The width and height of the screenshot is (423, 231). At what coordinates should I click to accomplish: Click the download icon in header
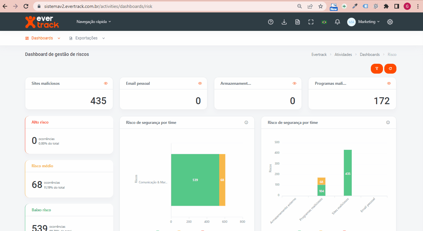tap(284, 22)
